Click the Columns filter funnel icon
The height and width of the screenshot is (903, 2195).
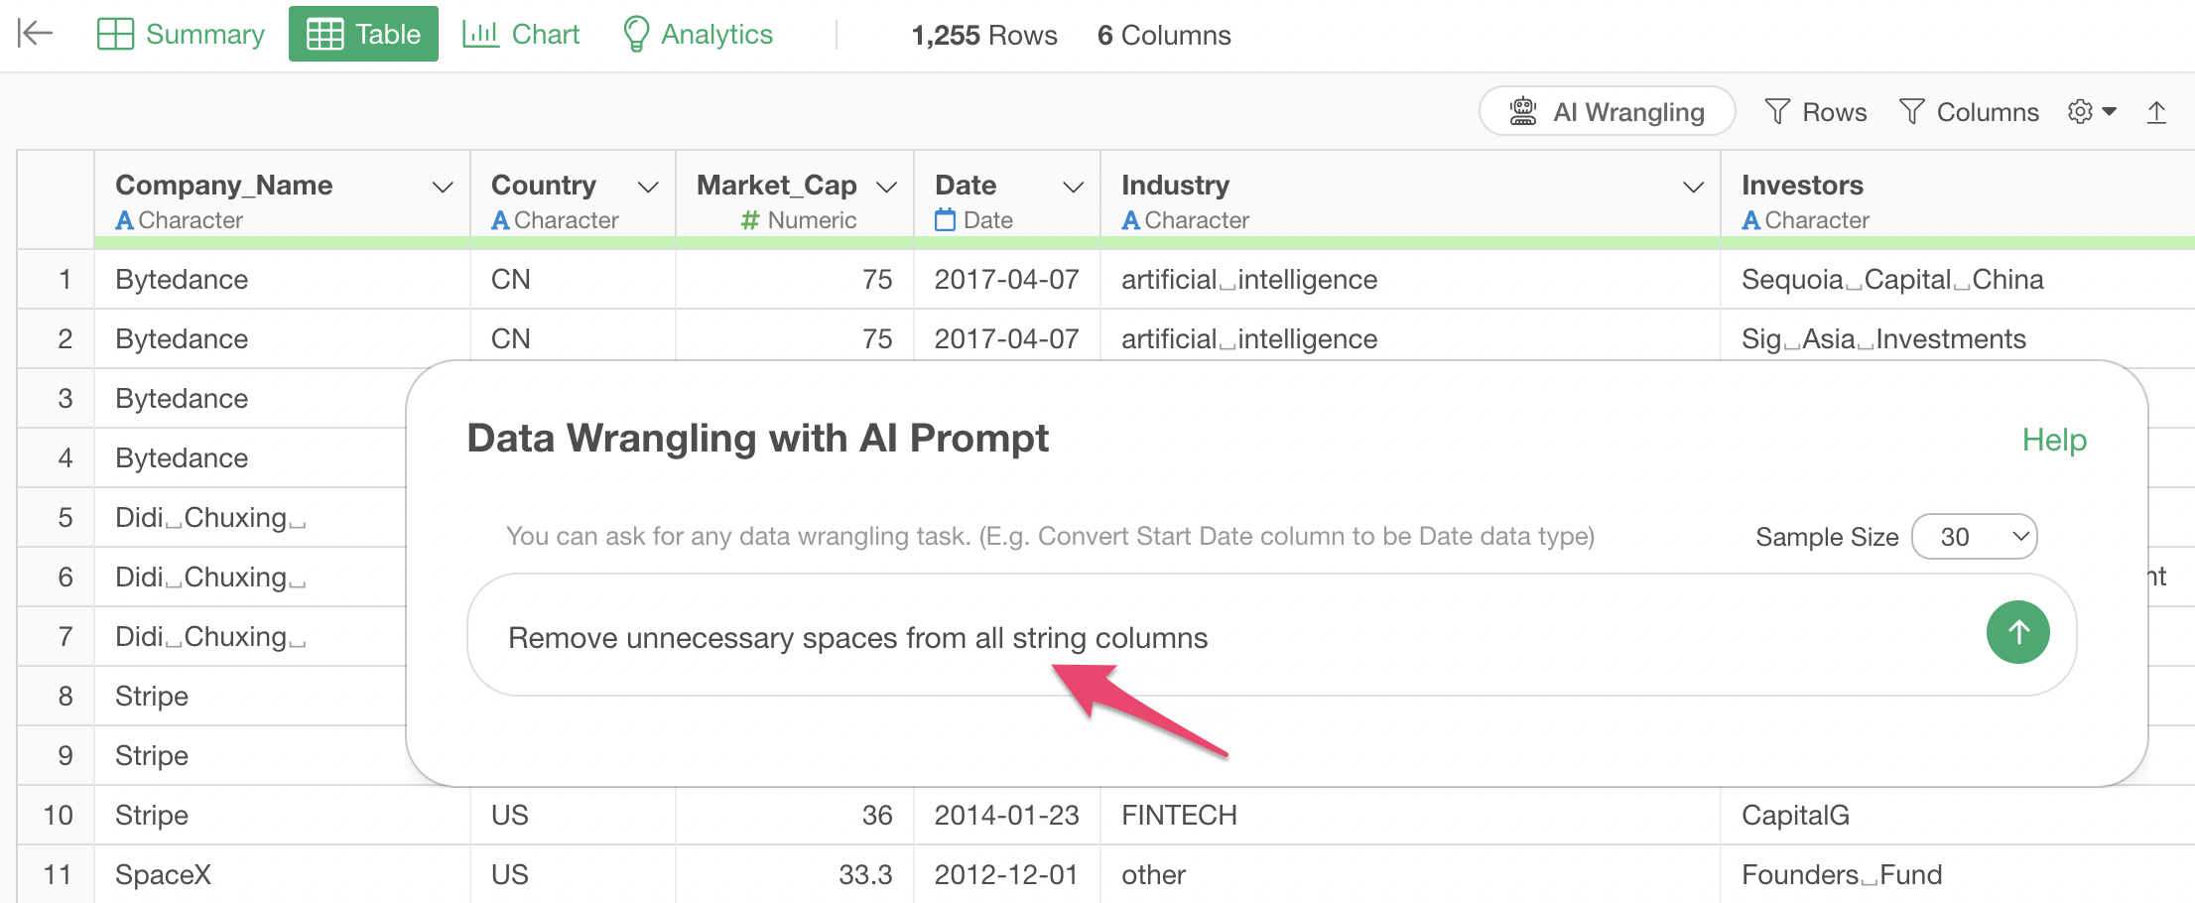pos(1911,111)
